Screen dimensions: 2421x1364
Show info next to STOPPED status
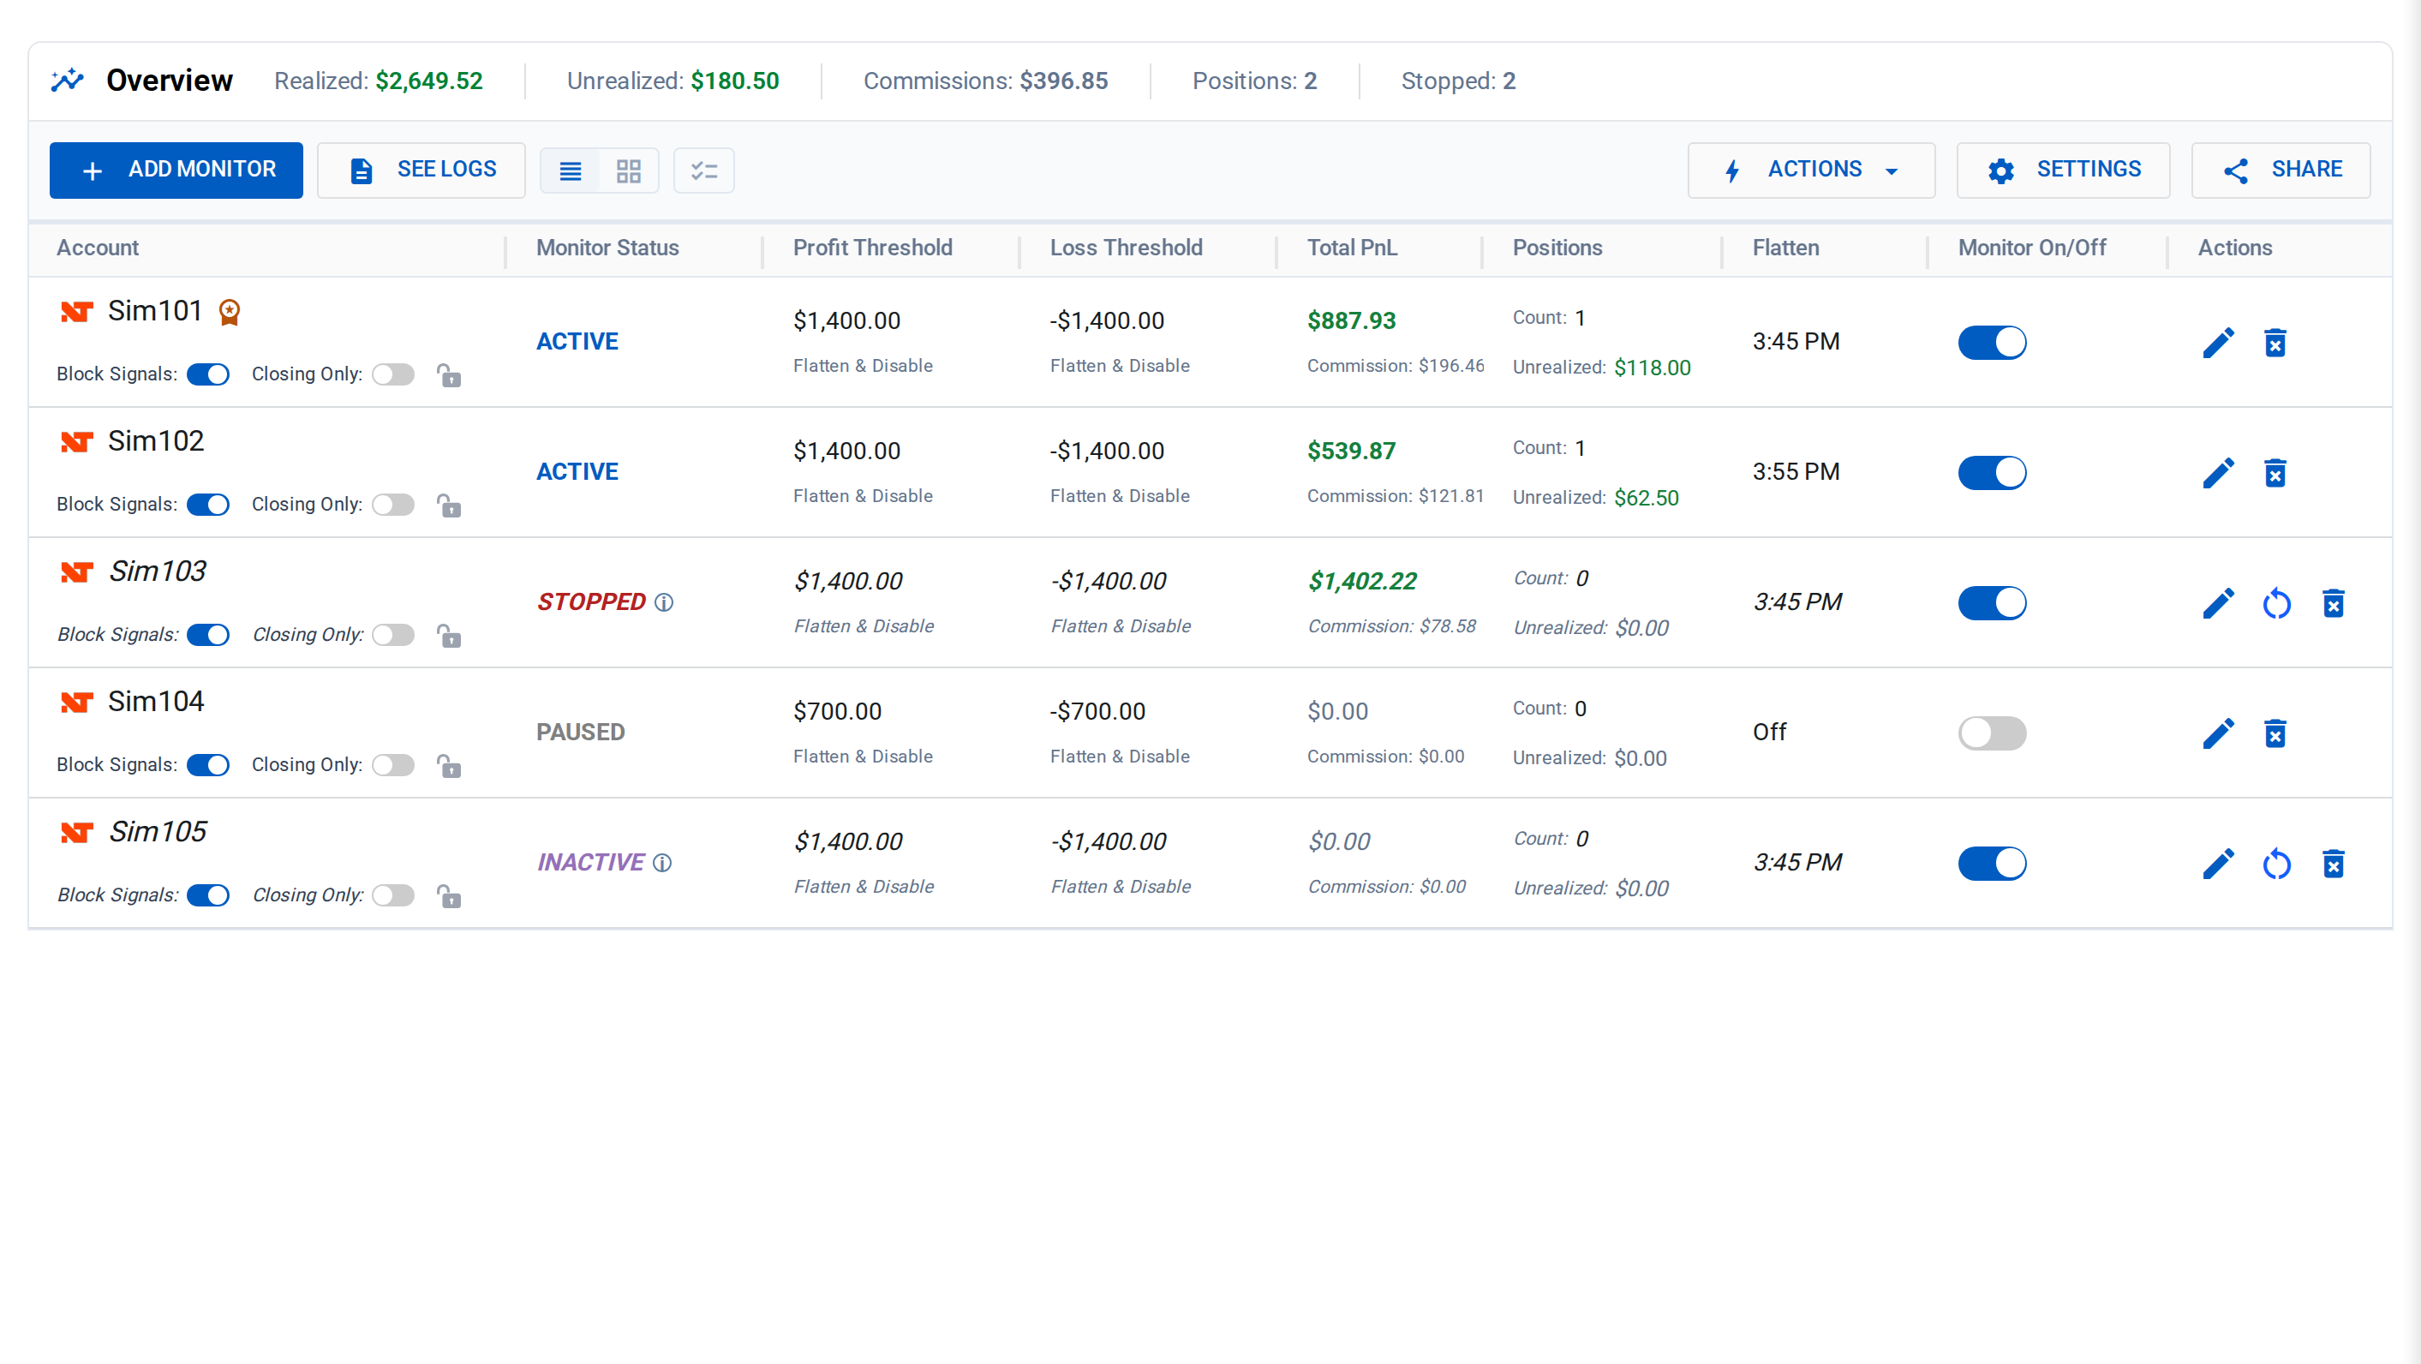(664, 602)
